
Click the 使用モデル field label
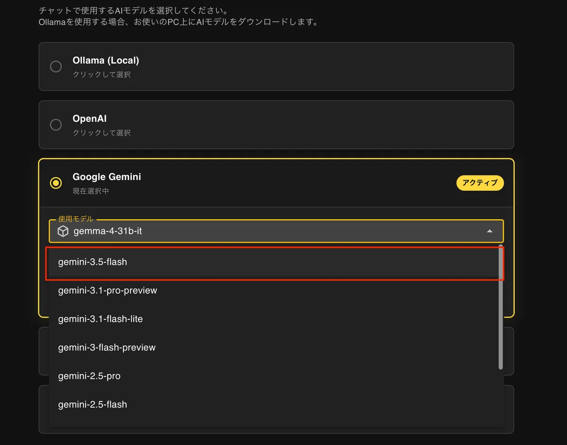[76, 219]
